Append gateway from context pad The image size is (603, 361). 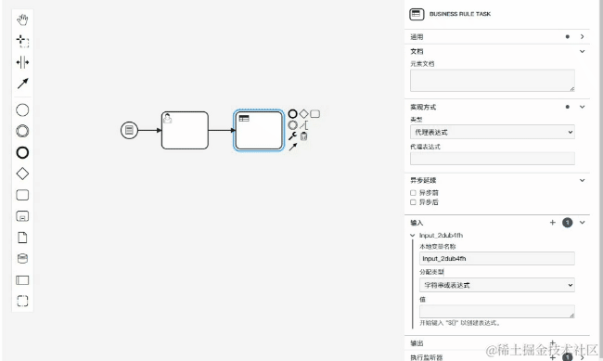pyautogui.click(x=303, y=114)
